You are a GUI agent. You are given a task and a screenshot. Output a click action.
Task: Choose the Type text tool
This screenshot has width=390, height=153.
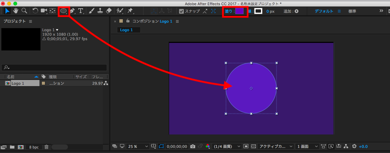tap(81, 11)
